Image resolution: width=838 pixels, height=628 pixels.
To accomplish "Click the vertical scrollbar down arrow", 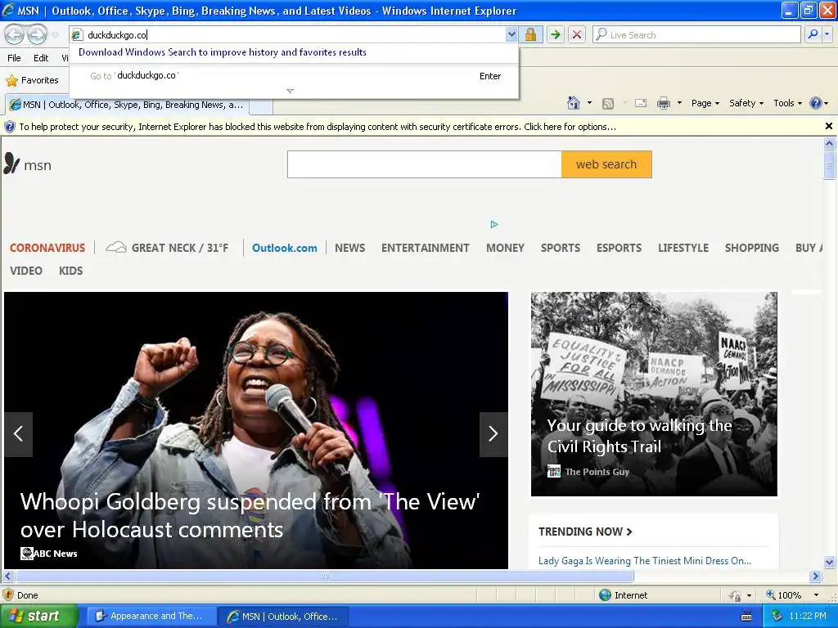I will click(x=829, y=562).
